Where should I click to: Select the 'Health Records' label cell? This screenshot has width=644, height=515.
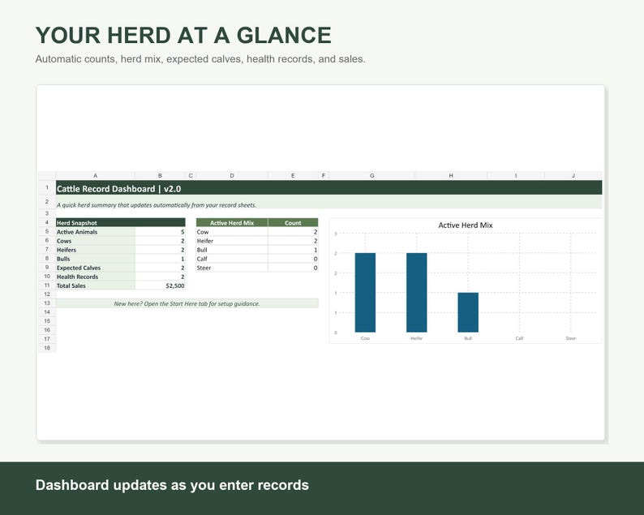95,277
